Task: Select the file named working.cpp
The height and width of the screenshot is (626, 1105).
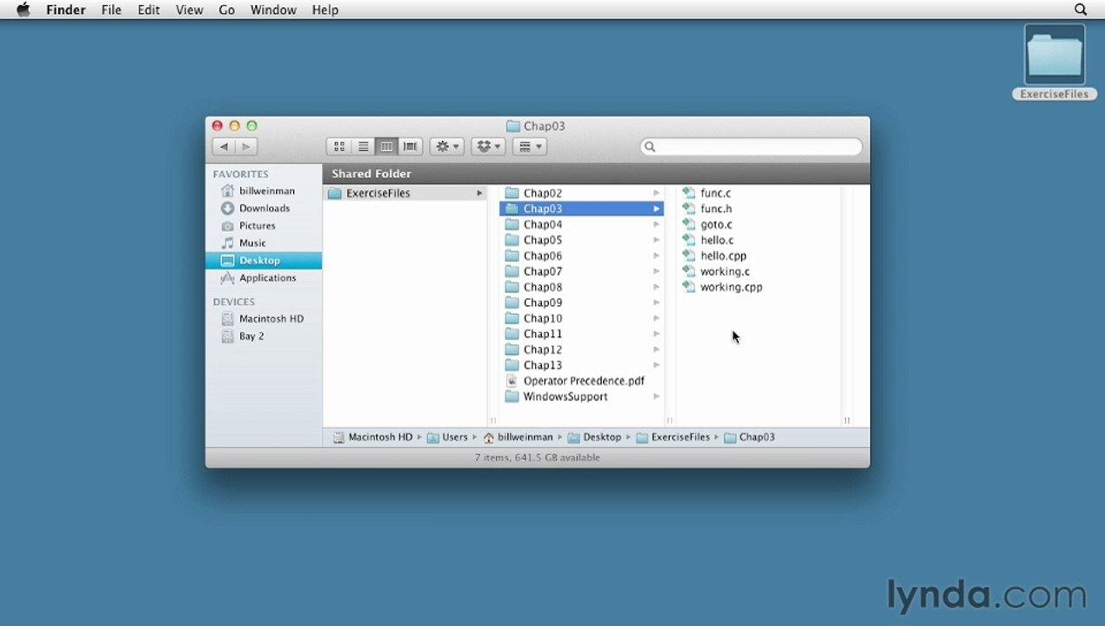Action: coord(731,287)
